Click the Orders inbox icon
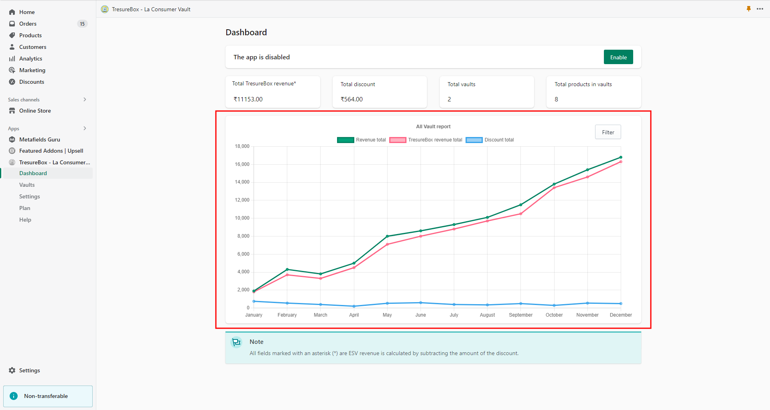Image resolution: width=770 pixels, height=410 pixels. tap(12, 24)
